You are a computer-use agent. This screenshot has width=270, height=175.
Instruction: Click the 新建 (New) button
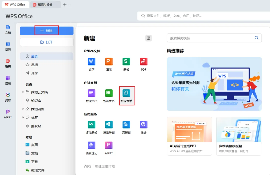click(47, 31)
